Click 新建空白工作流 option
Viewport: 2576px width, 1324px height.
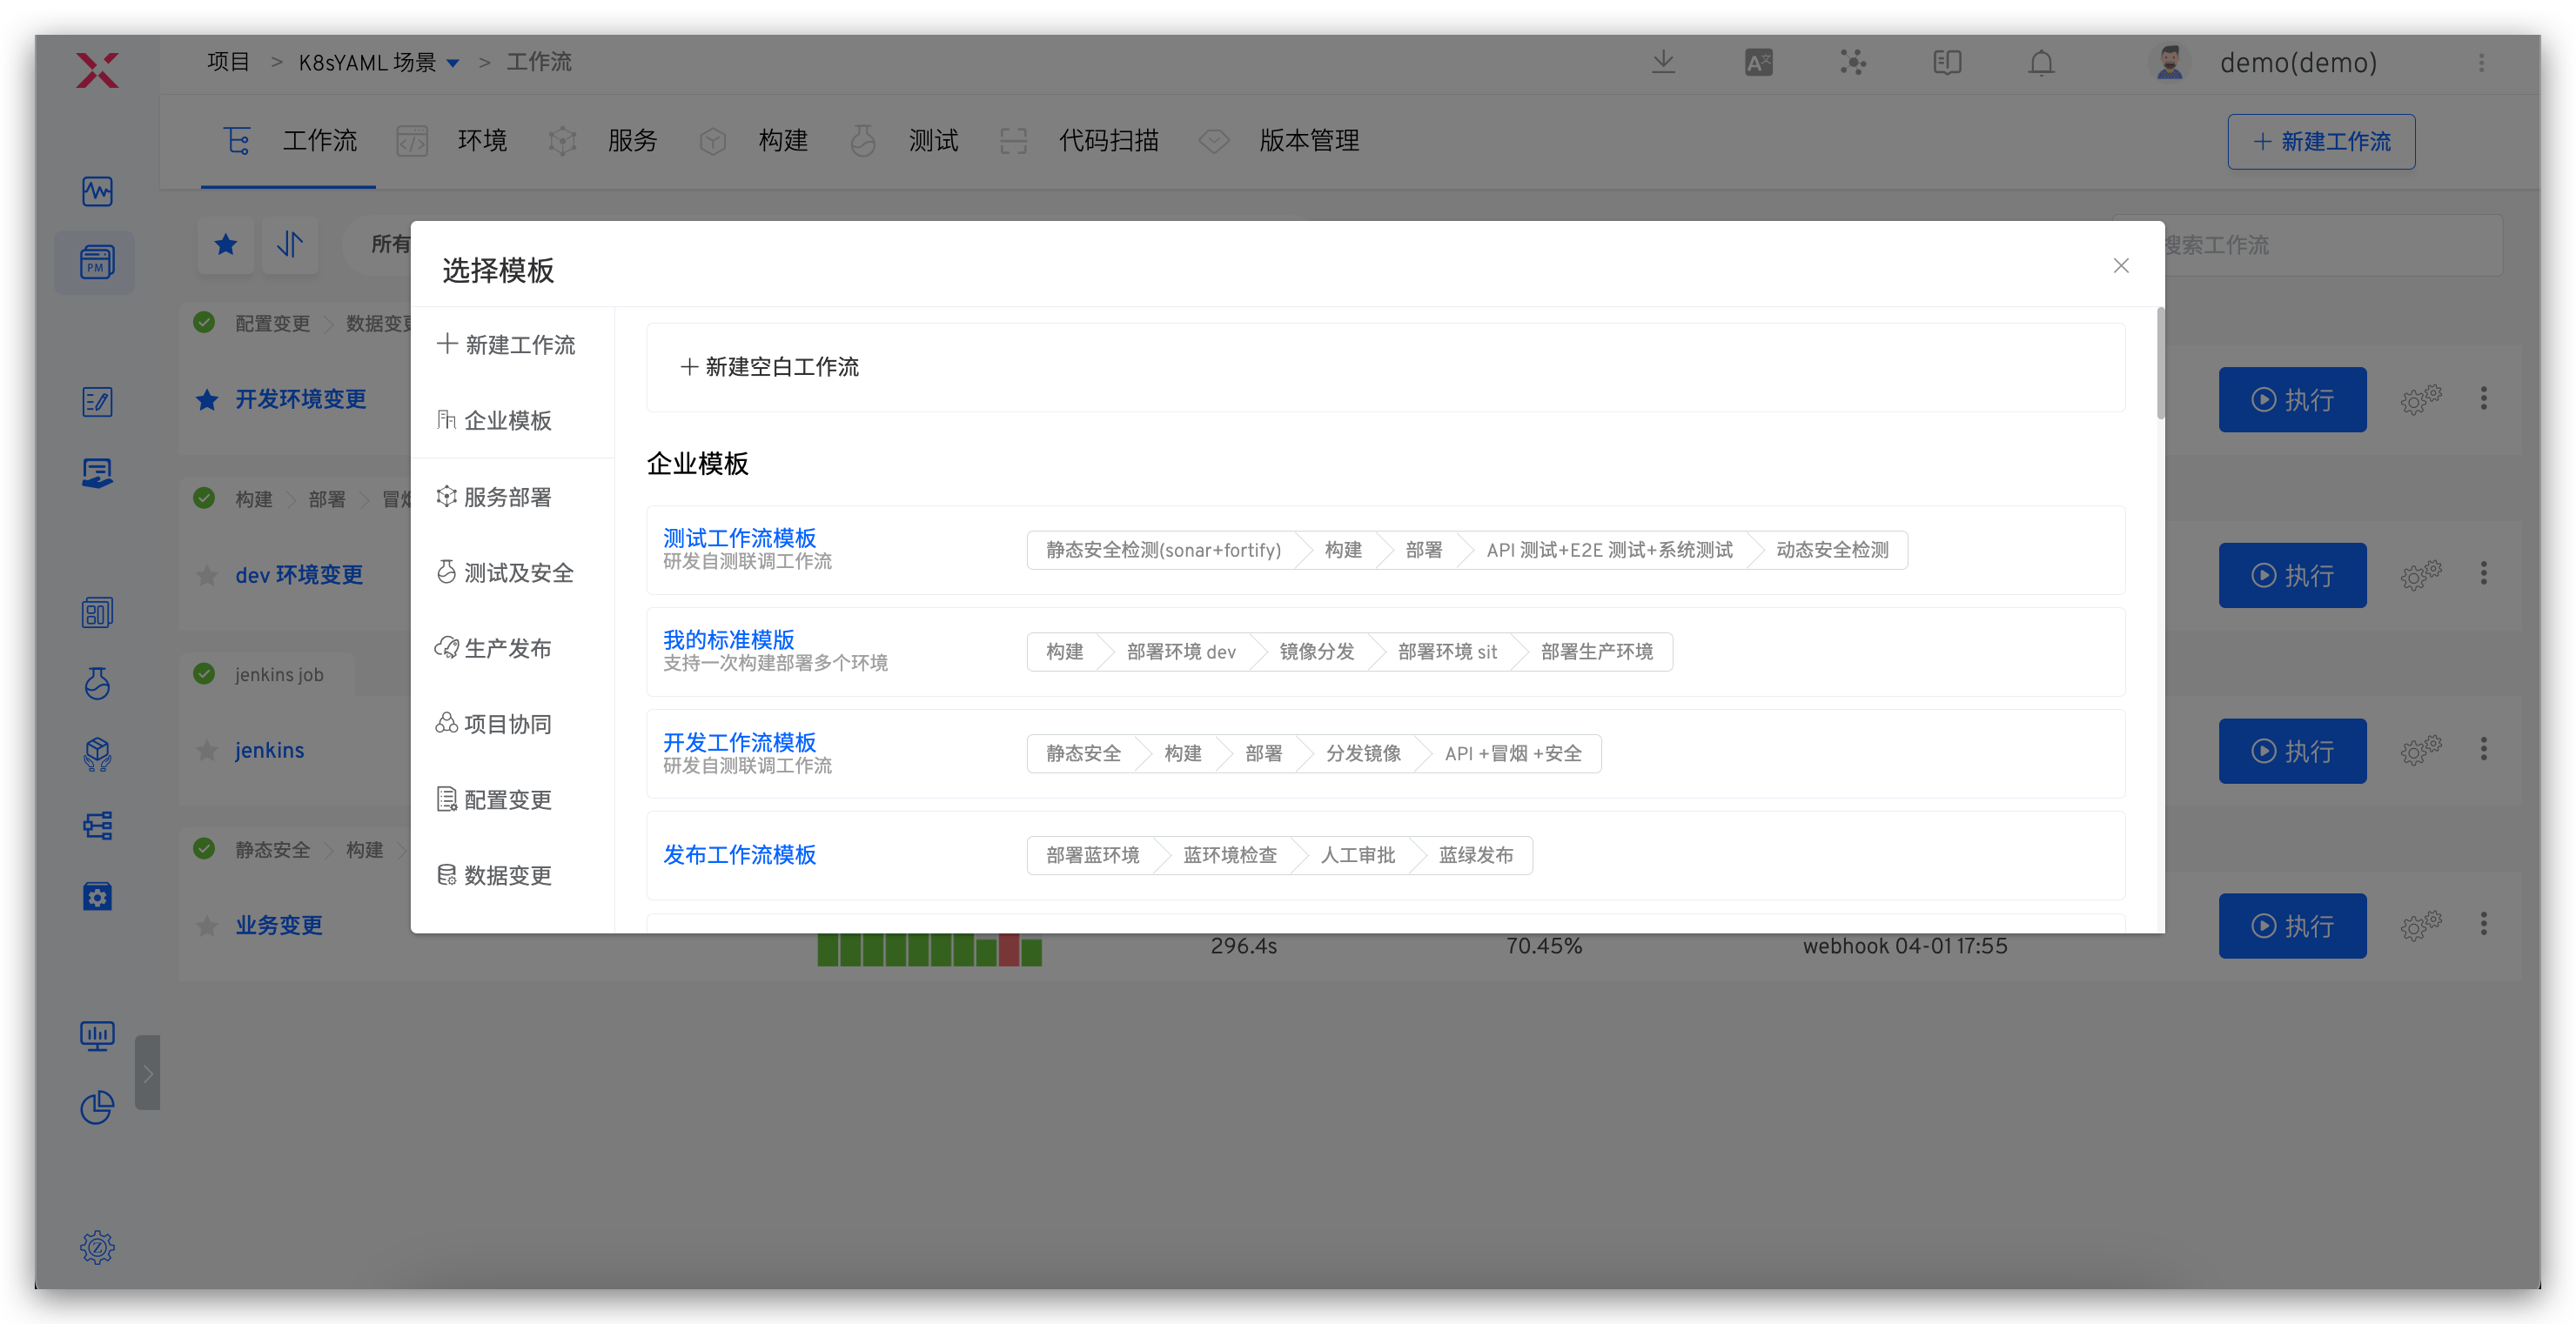(770, 367)
